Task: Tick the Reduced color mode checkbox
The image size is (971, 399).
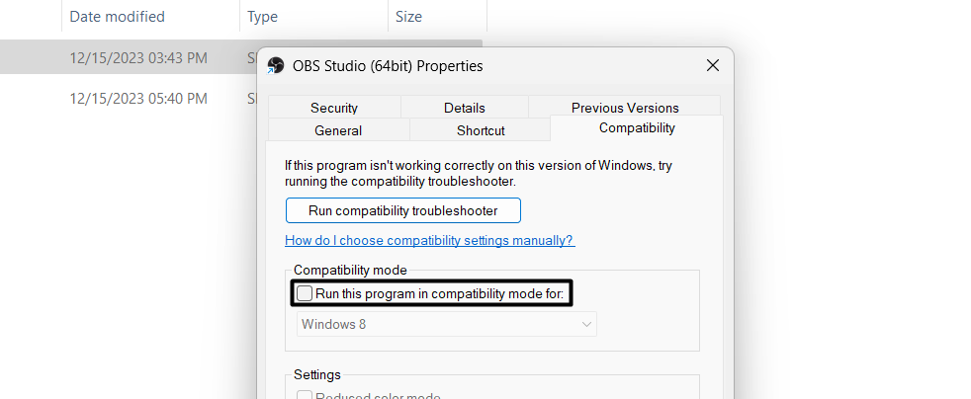Action: [305, 396]
